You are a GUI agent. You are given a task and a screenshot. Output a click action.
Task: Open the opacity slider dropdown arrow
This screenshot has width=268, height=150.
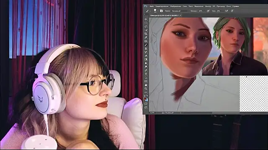coord(204,11)
